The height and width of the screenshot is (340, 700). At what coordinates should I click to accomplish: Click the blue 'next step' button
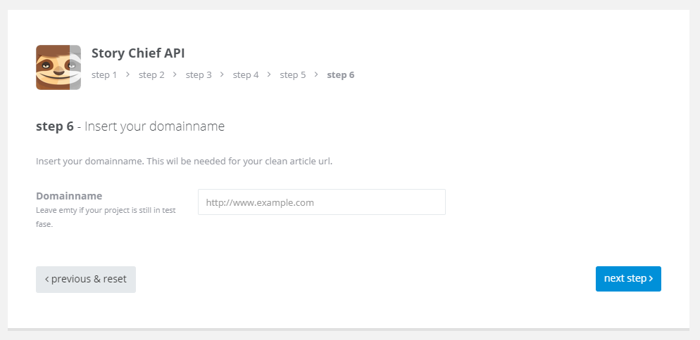point(628,279)
